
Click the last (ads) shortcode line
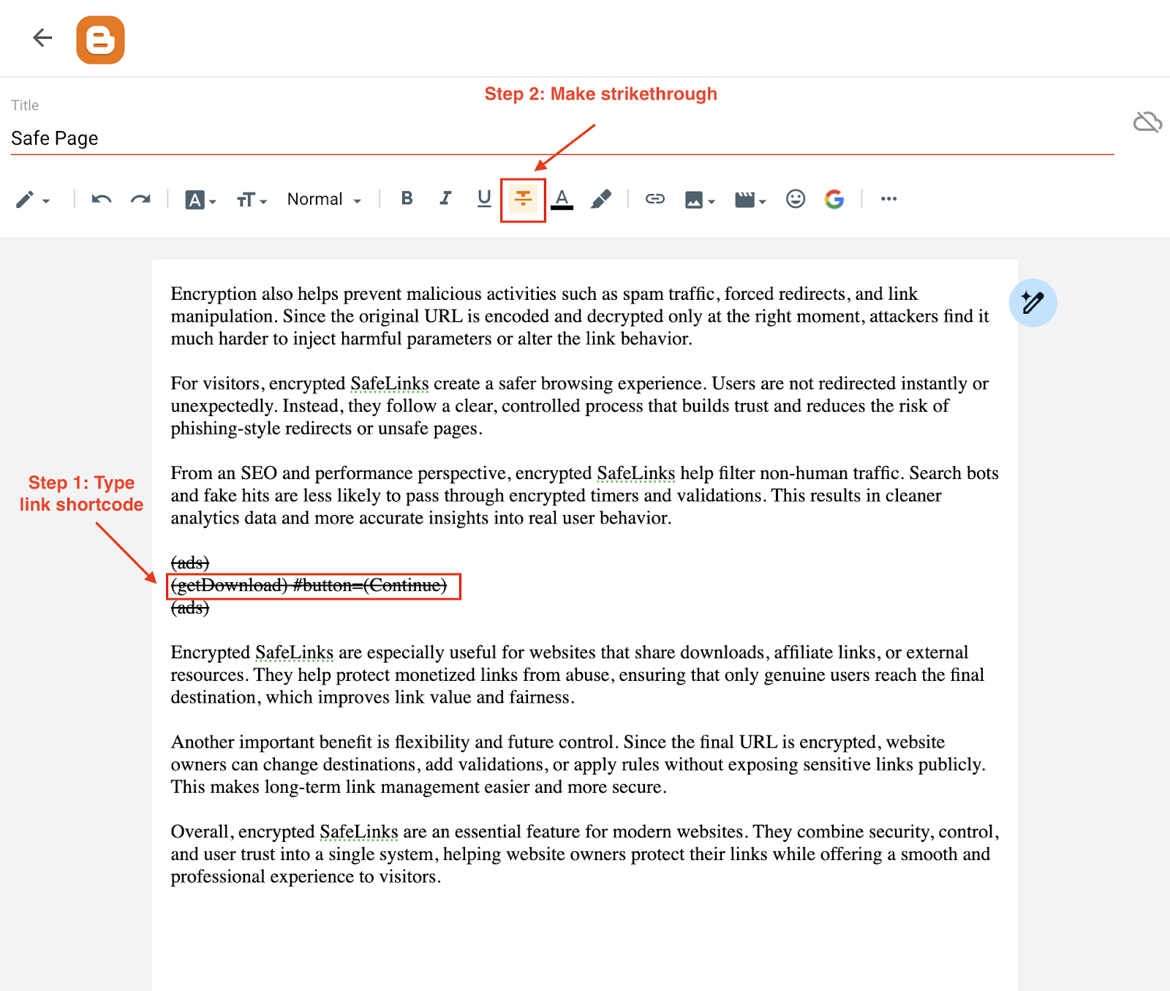190,608
